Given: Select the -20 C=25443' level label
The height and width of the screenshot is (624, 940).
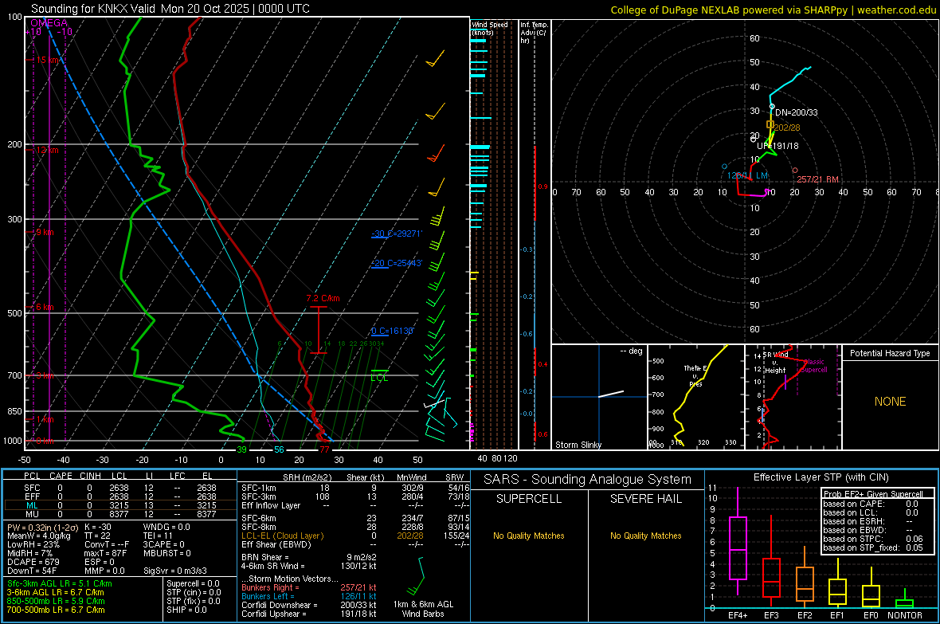Looking at the screenshot, I should (396, 263).
